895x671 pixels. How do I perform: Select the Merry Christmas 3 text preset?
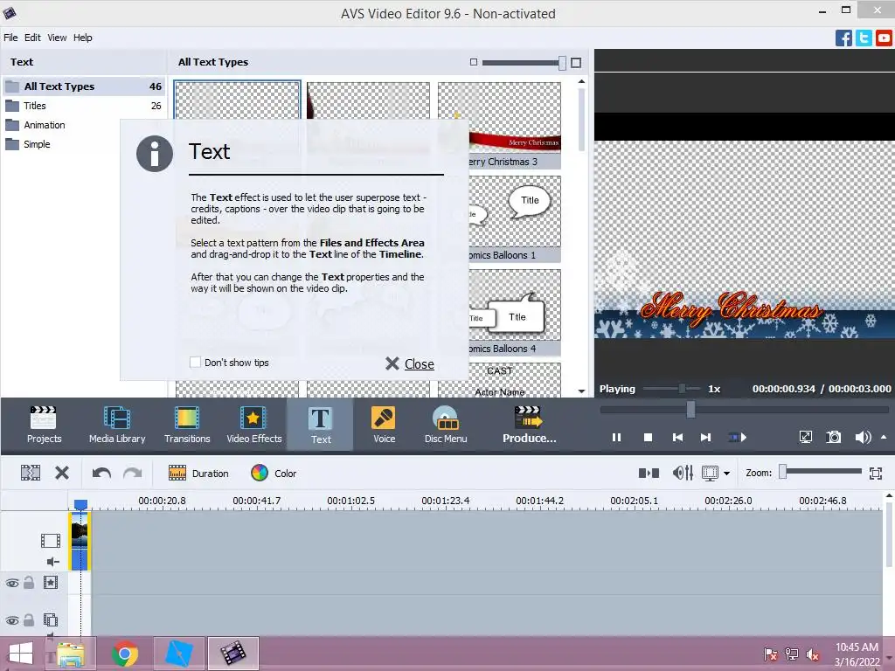[514, 126]
